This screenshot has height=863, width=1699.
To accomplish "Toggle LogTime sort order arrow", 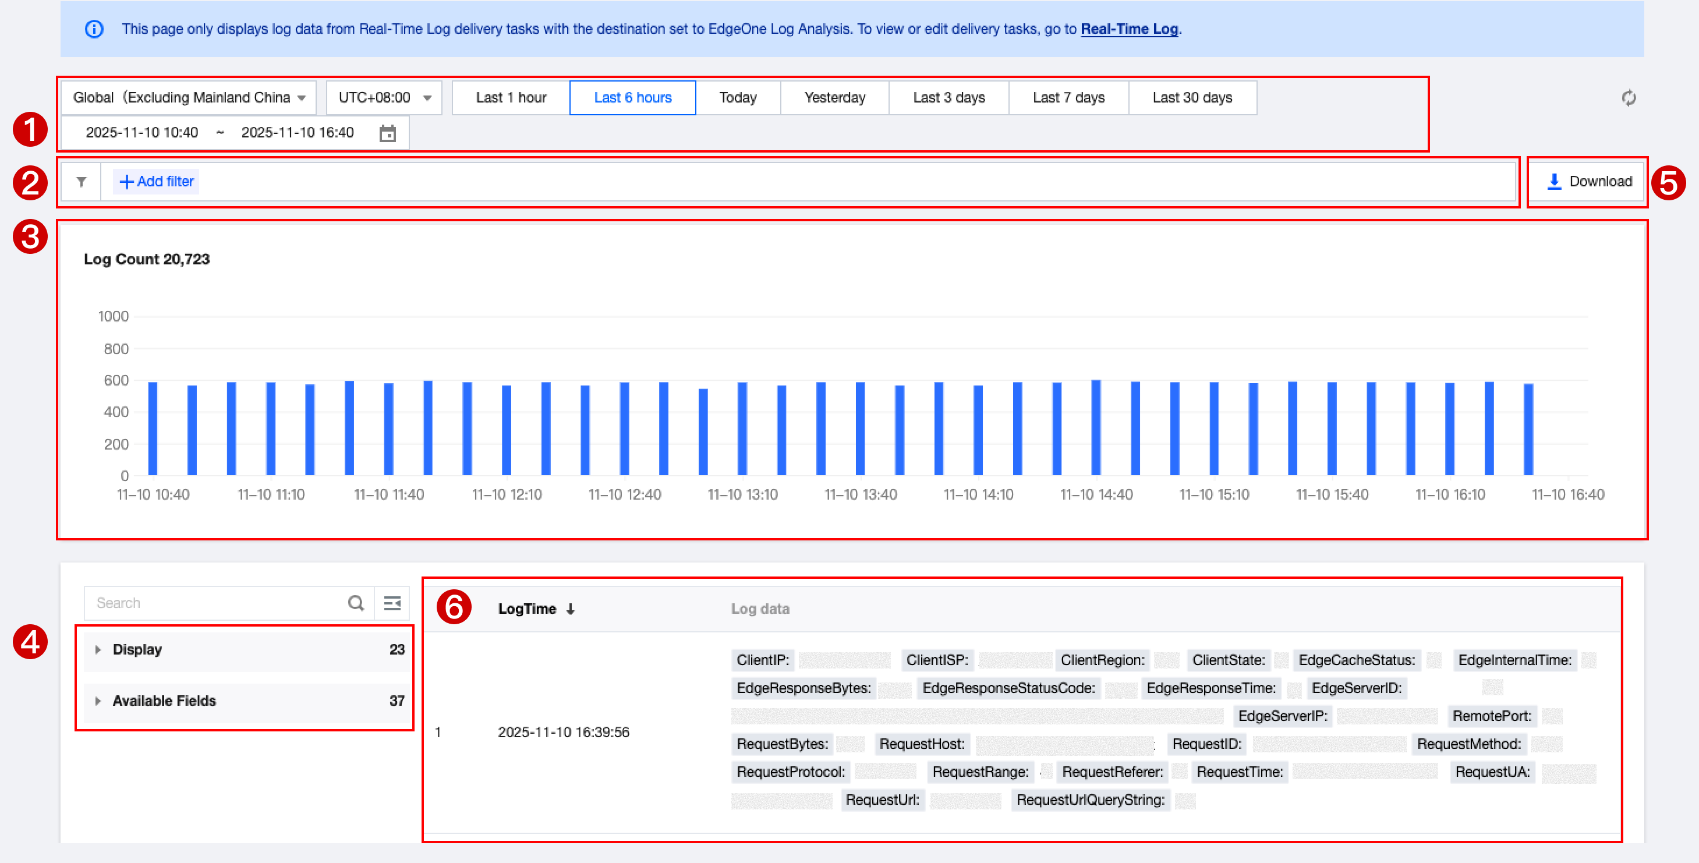I will tap(571, 609).
